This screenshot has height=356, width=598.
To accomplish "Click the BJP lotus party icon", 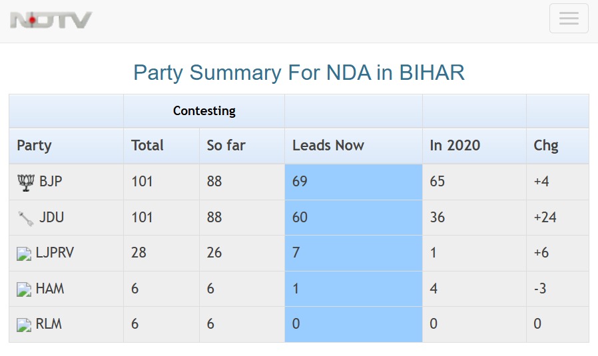I will [25, 182].
